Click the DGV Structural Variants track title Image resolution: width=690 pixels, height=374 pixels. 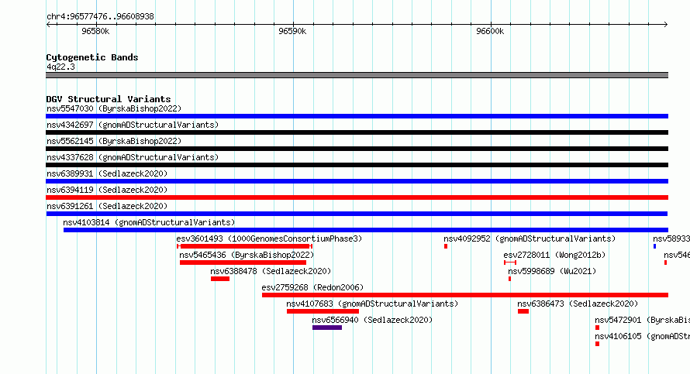pos(109,99)
